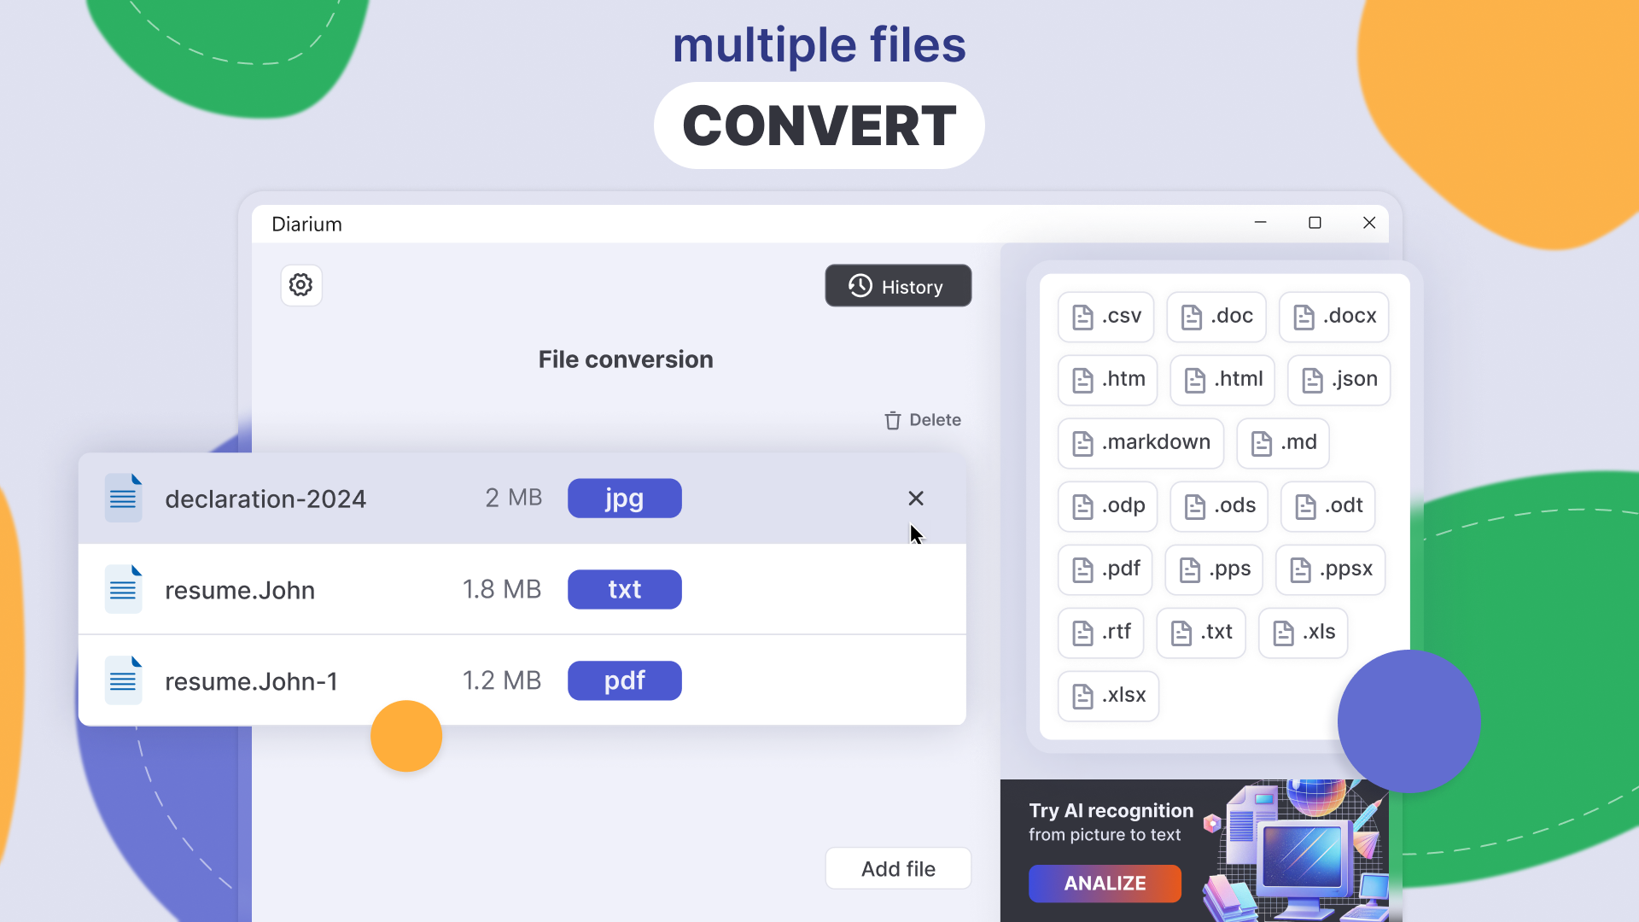Open settings via the gear icon

point(300,285)
